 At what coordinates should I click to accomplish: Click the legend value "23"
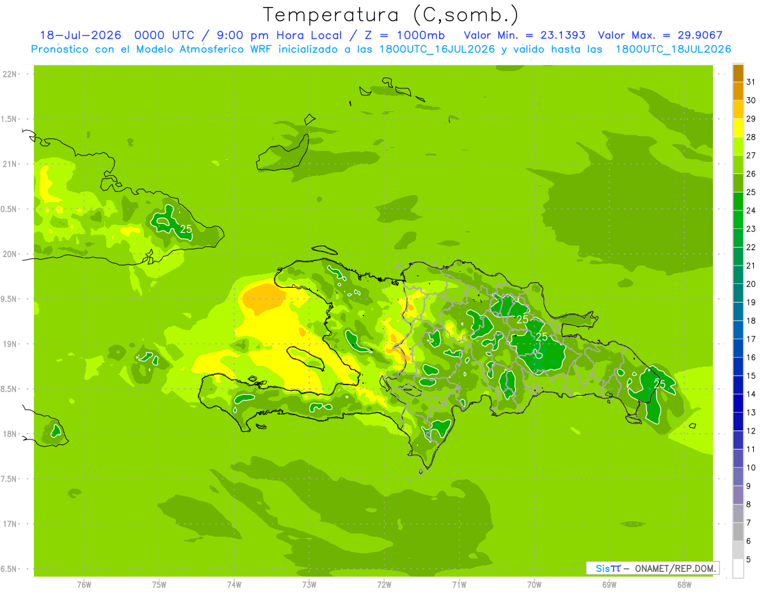(x=751, y=228)
